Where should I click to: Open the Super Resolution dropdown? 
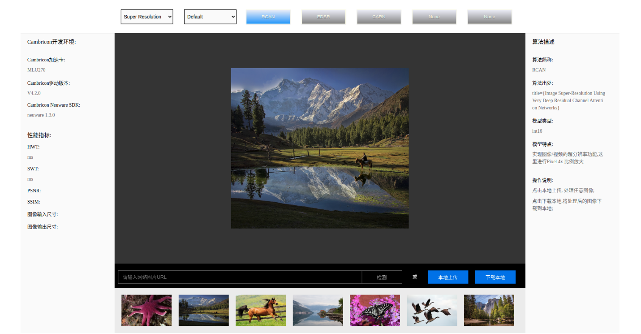pyautogui.click(x=146, y=17)
